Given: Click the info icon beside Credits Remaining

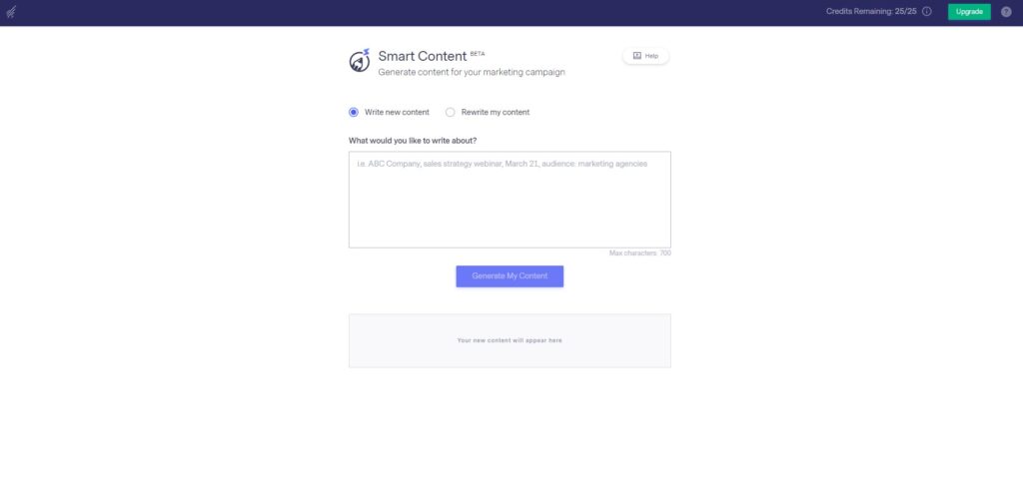Looking at the screenshot, I should 926,12.
